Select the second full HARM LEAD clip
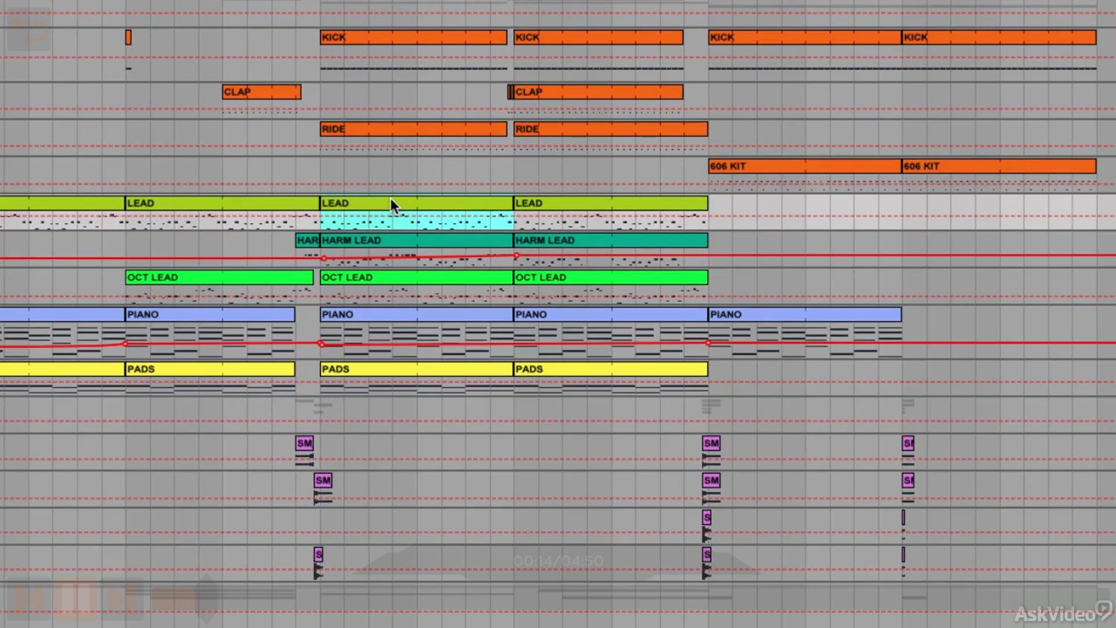1116x628 pixels. [611, 240]
